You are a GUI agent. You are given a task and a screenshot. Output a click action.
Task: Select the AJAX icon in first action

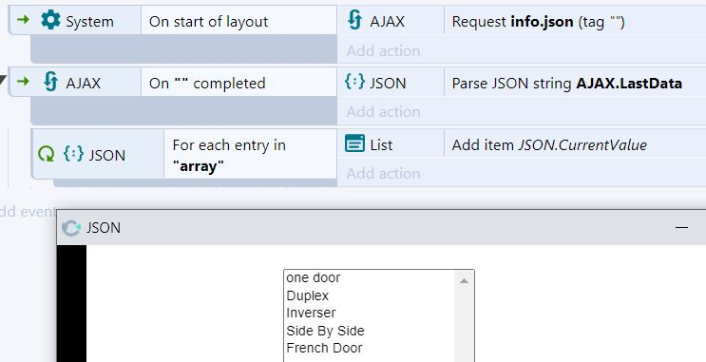coord(355,20)
